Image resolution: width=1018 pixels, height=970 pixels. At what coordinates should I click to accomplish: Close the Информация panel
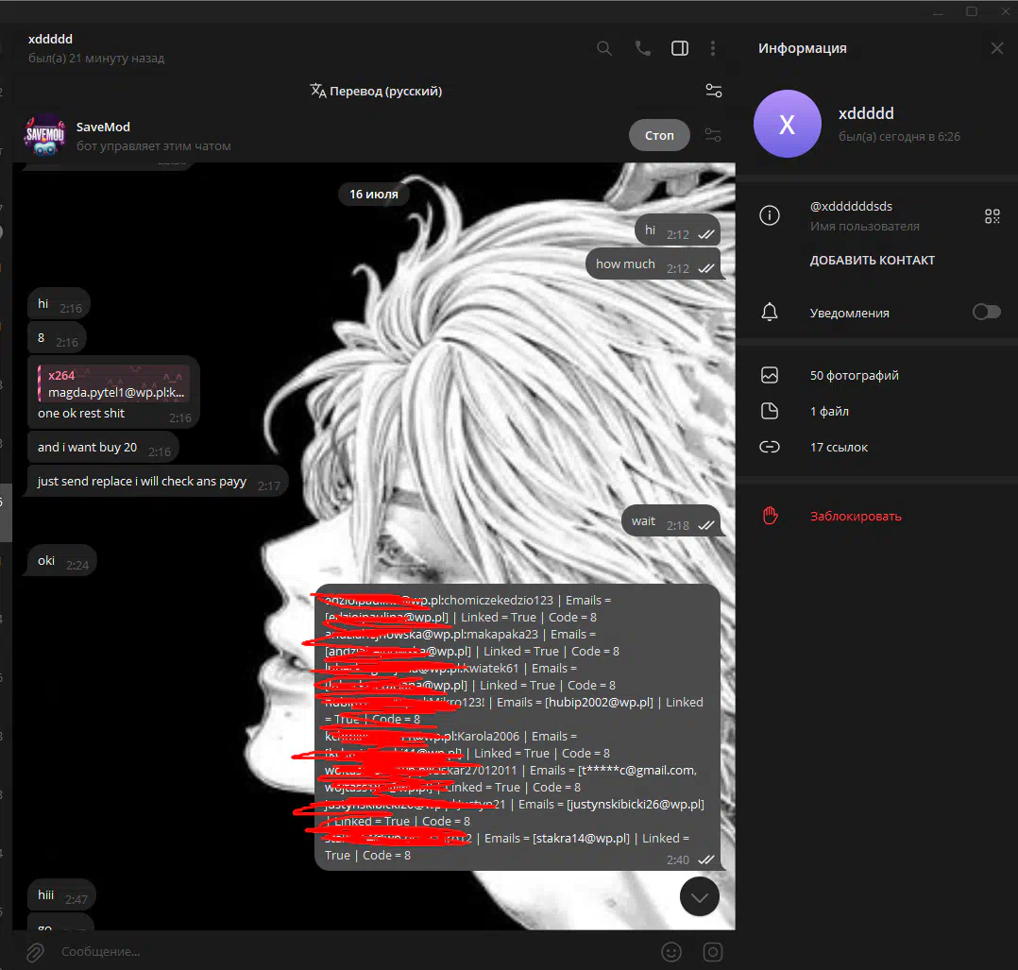click(x=996, y=49)
